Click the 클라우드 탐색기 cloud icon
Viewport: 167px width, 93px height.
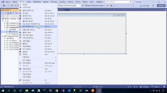click(20, 21)
